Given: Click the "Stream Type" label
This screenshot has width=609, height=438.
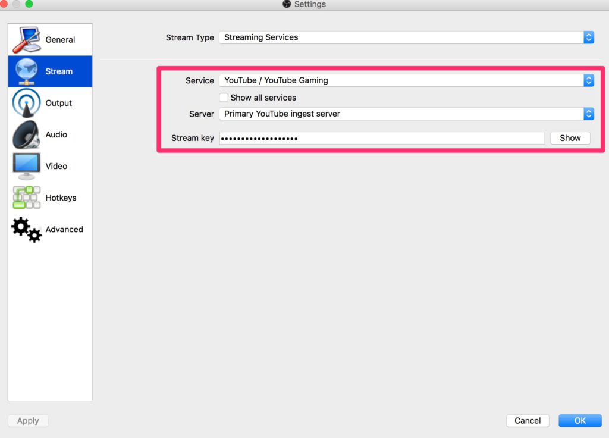Looking at the screenshot, I should point(190,37).
